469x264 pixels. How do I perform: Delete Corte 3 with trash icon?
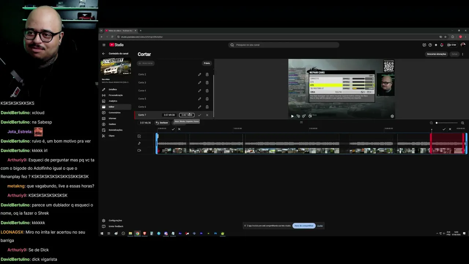pyautogui.click(x=207, y=82)
